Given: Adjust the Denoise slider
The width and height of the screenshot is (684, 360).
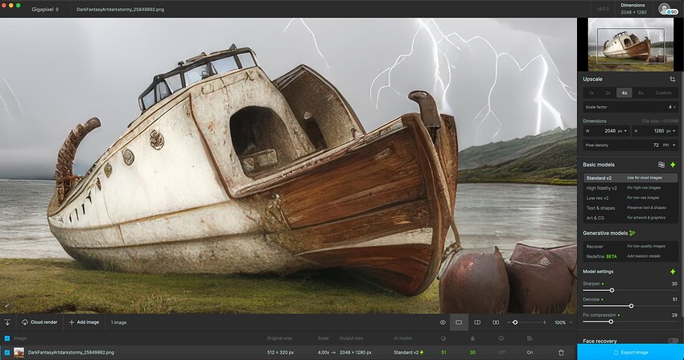Looking at the screenshot, I should (x=631, y=306).
